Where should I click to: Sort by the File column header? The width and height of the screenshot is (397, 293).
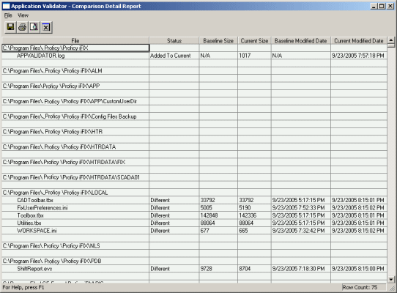pos(75,41)
